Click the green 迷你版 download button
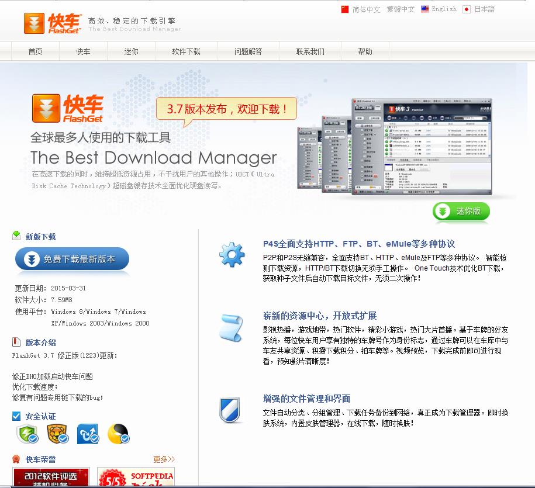The image size is (535, 488). click(461, 212)
